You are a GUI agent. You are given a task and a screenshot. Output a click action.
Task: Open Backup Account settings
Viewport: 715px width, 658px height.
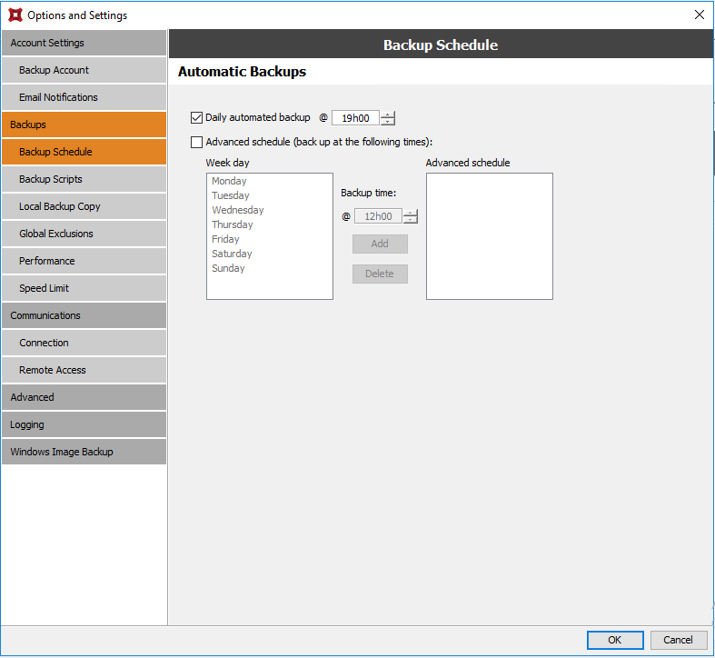click(x=84, y=70)
